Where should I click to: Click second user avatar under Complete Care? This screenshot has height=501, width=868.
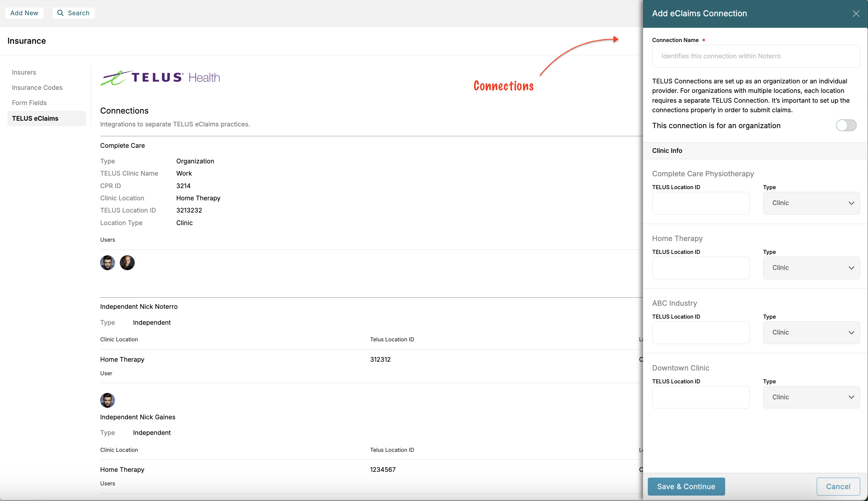tap(127, 263)
